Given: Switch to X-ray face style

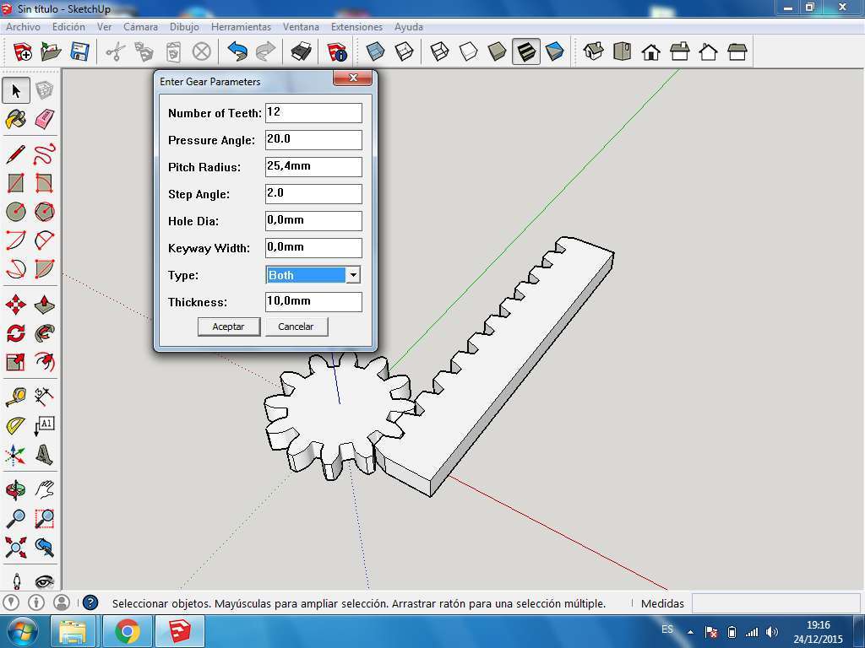Looking at the screenshot, I should click(x=375, y=51).
